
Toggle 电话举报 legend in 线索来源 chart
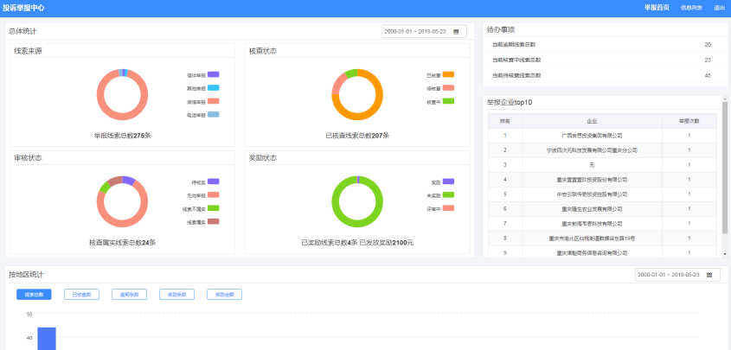click(x=213, y=115)
